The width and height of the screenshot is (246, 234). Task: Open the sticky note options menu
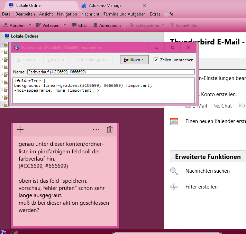96,130
